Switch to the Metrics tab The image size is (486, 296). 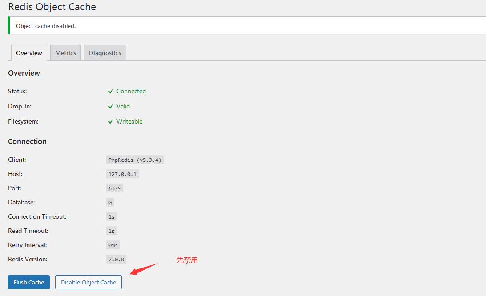tap(65, 52)
